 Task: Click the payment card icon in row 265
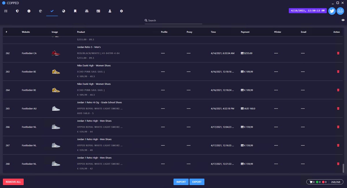[x=242, y=108]
